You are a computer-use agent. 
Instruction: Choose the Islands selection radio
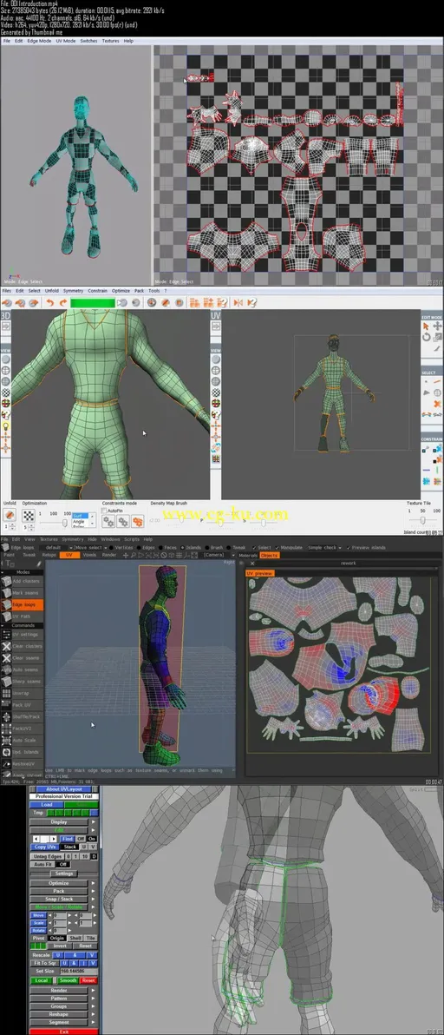coord(182,547)
